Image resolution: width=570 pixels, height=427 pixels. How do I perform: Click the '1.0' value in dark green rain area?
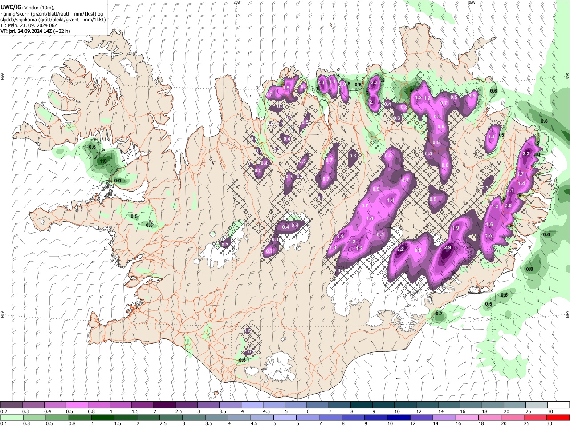103,161
